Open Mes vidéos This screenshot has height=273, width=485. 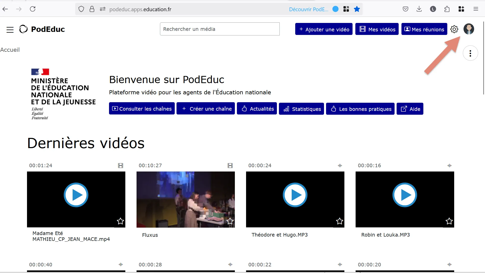[x=377, y=29]
